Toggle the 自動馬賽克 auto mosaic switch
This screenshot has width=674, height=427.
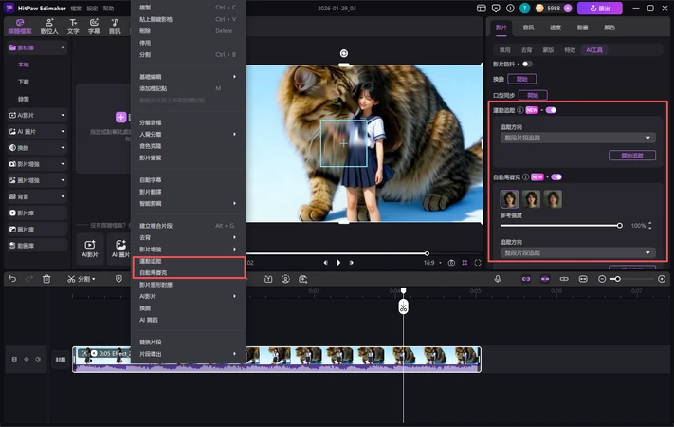[556, 176]
